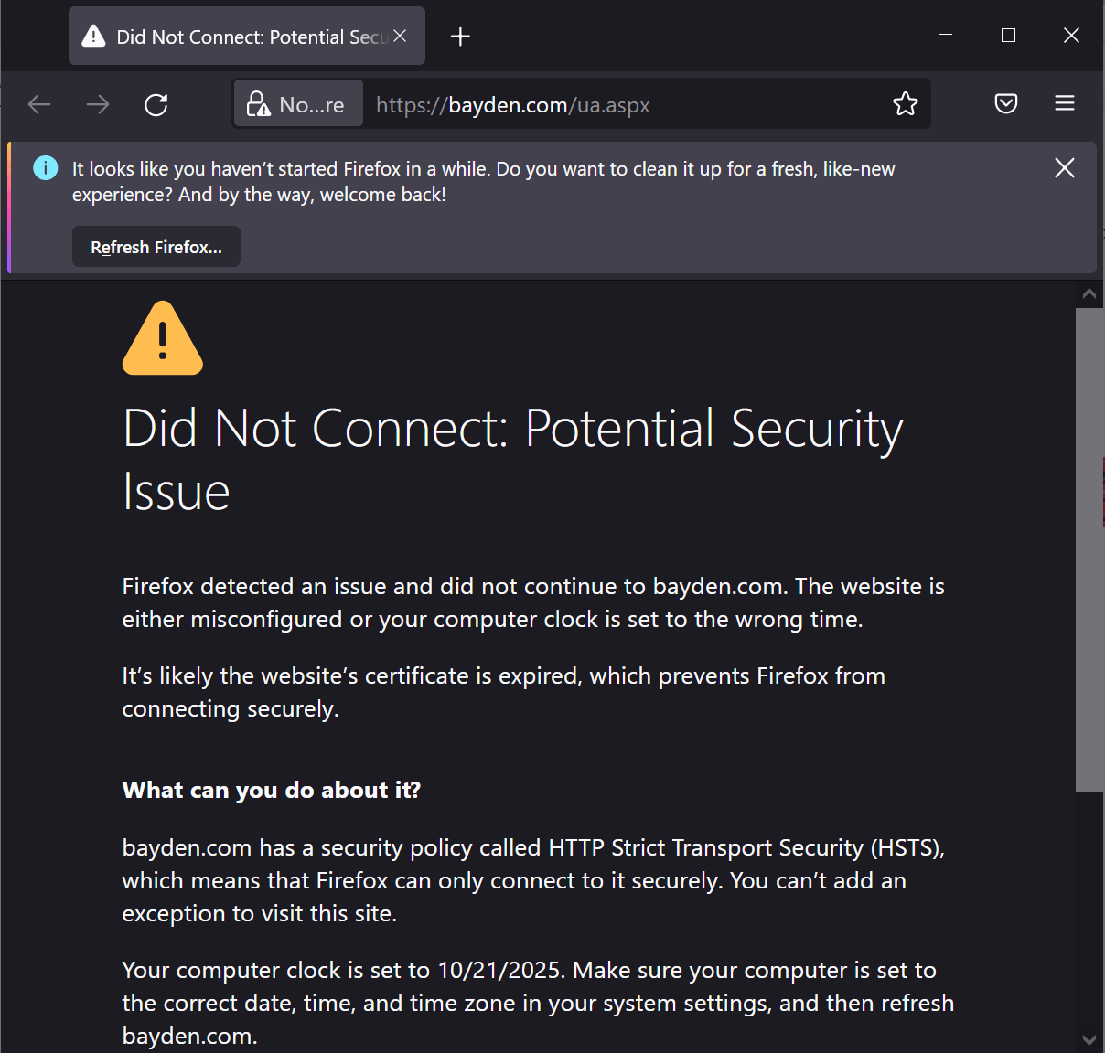Reload the page with the refresh icon
Viewport: 1105px width, 1053px height.
(156, 104)
